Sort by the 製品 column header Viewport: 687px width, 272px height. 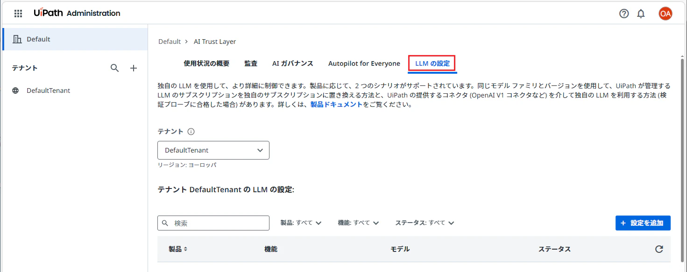[x=178, y=249]
